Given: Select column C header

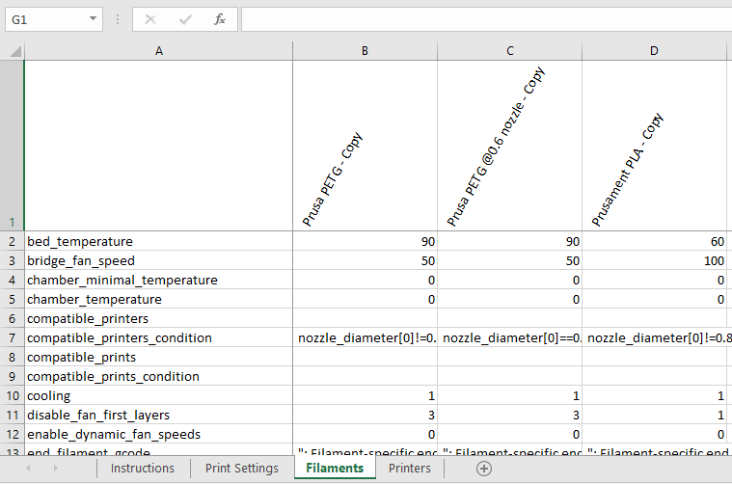Looking at the screenshot, I should [510, 51].
